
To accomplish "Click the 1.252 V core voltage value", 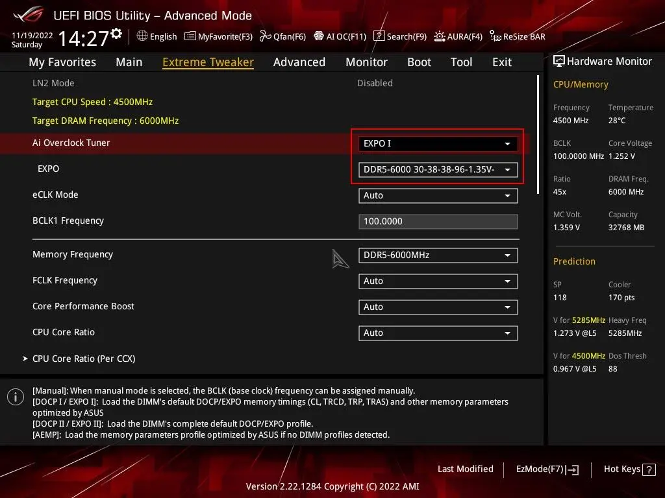I will coord(621,156).
